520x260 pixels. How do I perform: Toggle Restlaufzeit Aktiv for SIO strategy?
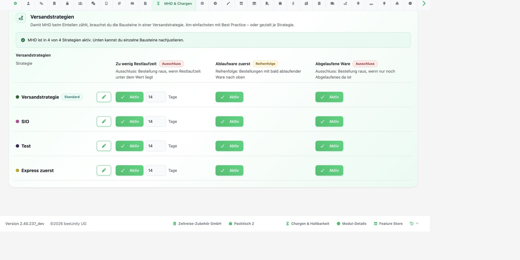(x=129, y=122)
